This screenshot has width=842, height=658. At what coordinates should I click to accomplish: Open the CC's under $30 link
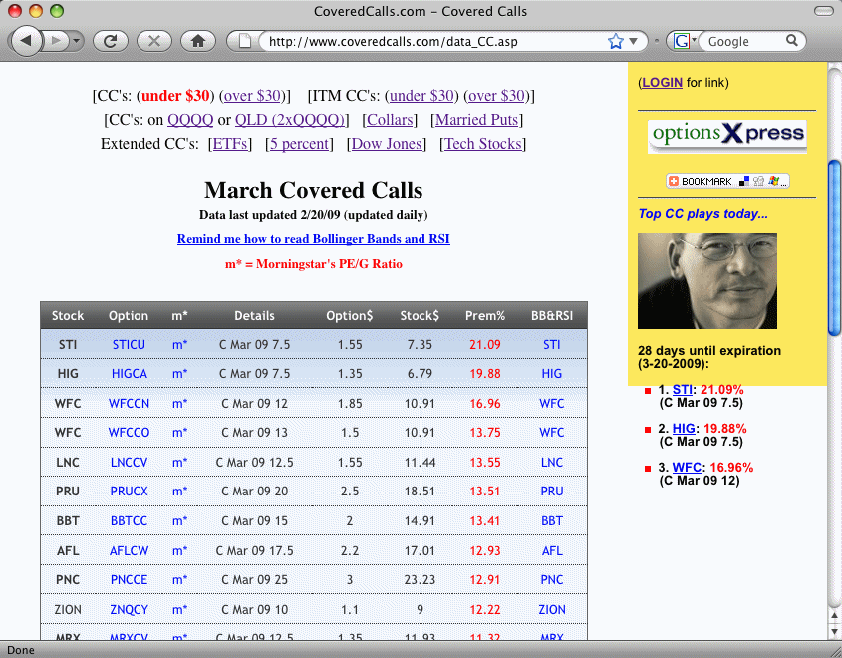175,96
